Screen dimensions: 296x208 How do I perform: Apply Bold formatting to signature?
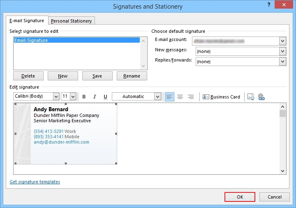click(84, 97)
